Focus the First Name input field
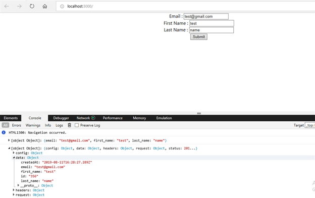Image resolution: width=315 pixels, height=198 pixels. [212, 23]
